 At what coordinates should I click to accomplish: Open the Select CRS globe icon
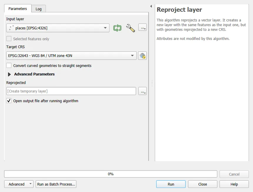[x=142, y=55]
